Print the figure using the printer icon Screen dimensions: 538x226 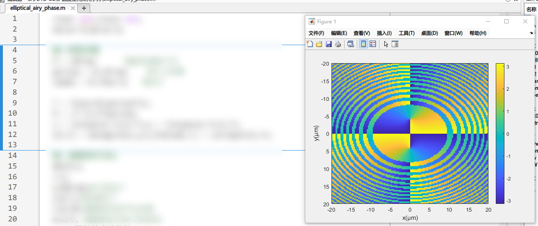pyautogui.click(x=338, y=44)
